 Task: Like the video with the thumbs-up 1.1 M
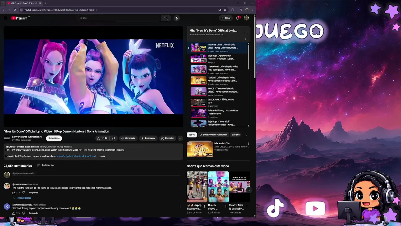click(102, 138)
